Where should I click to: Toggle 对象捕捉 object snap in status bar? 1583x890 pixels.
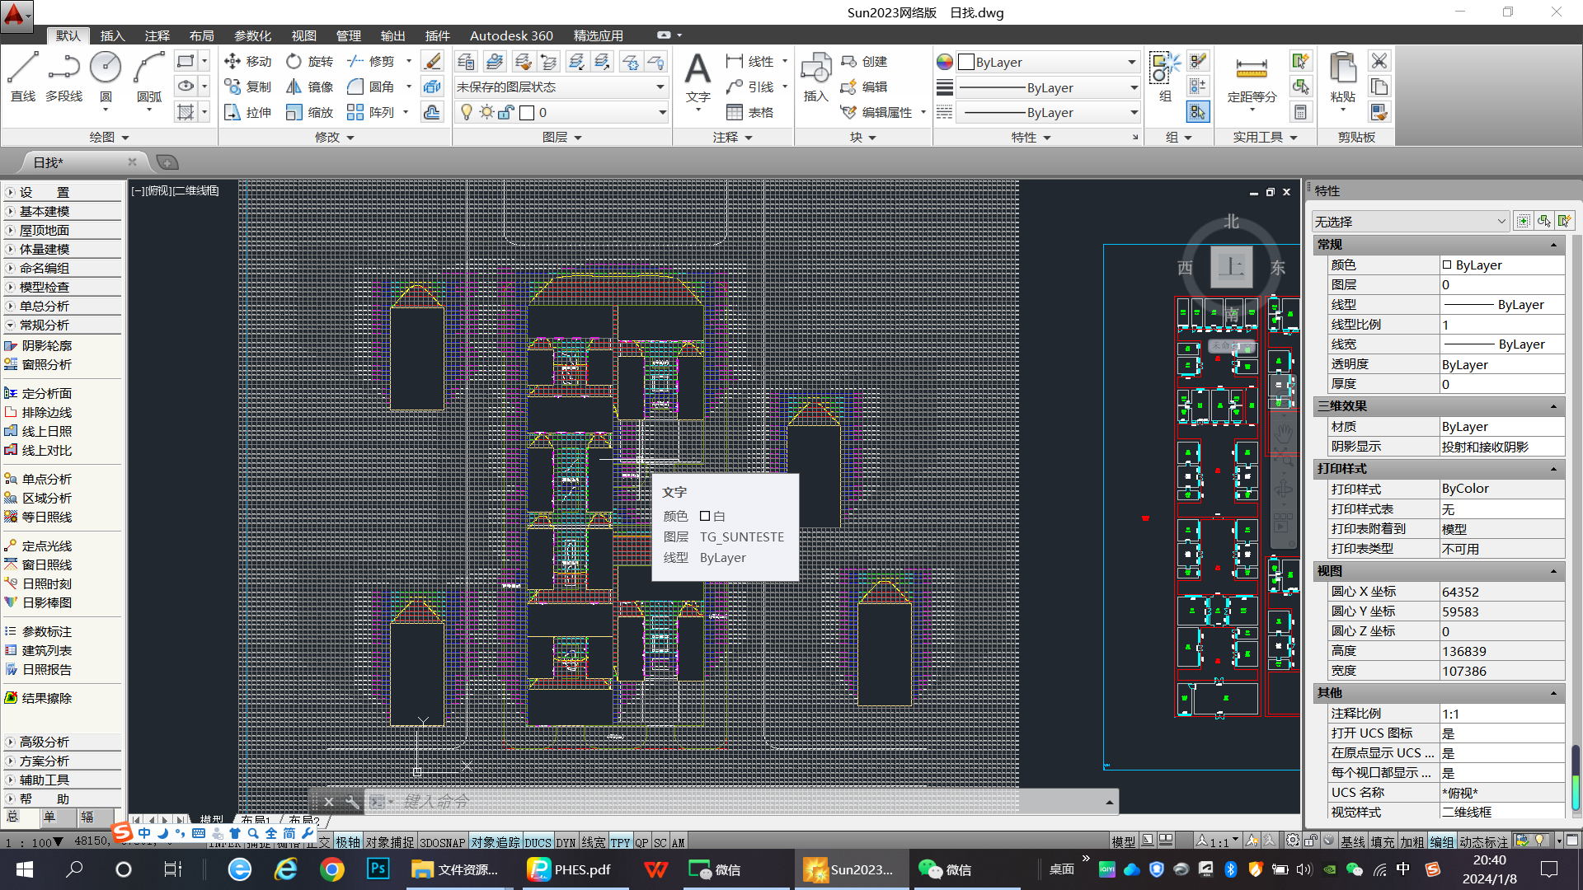click(x=390, y=841)
